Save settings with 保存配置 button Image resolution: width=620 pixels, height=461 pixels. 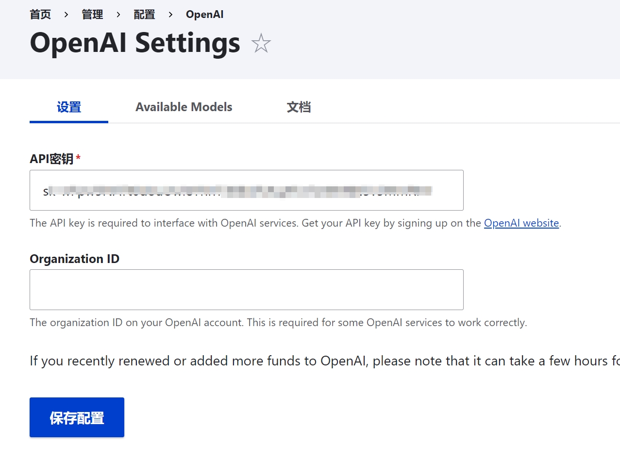coord(77,417)
